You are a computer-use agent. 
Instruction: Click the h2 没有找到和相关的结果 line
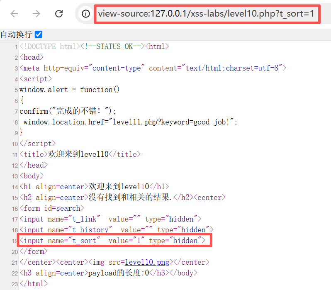(122, 197)
